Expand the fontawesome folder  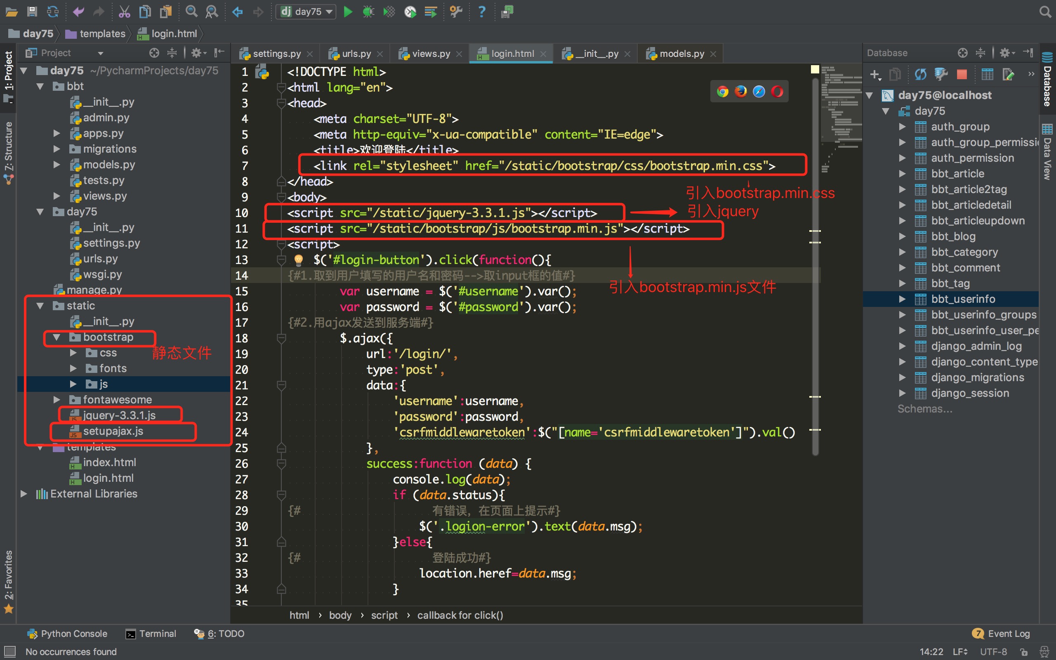[57, 399]
